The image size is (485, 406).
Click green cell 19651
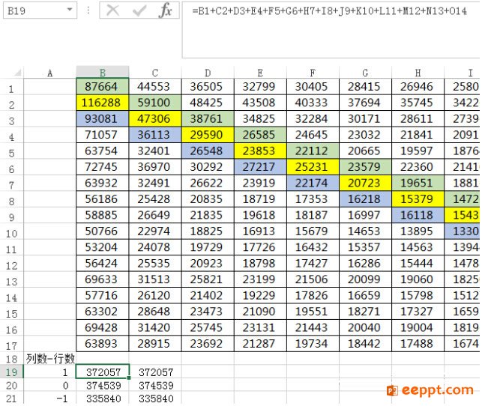click(418, 183)
